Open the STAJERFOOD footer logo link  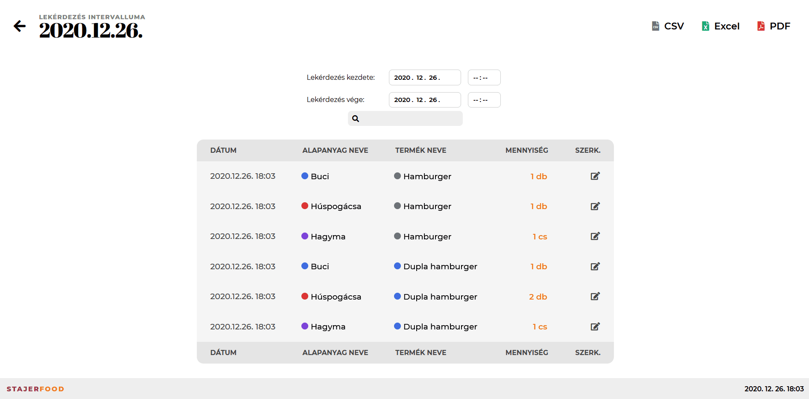[x=35, y=389]
